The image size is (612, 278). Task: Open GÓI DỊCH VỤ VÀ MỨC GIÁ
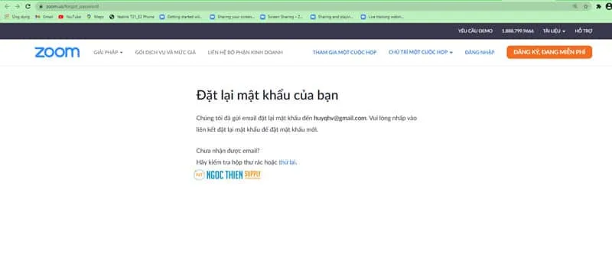tap(165, 52)
